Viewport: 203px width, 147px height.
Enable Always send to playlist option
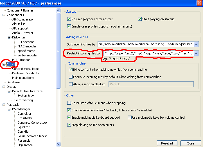(71, 84)
